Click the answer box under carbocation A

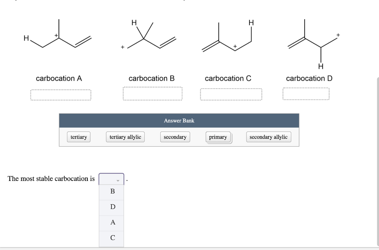61,95
